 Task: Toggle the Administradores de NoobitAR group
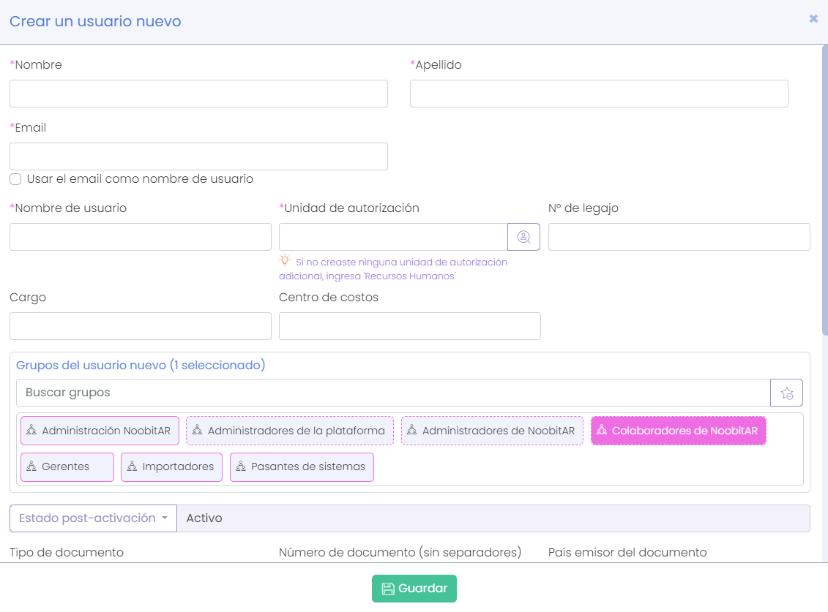click(492, 431)
